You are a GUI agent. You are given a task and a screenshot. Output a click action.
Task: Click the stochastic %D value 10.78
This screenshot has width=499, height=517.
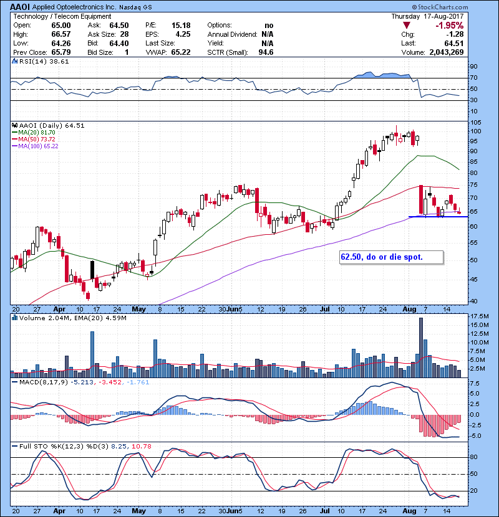coord(142,447)
